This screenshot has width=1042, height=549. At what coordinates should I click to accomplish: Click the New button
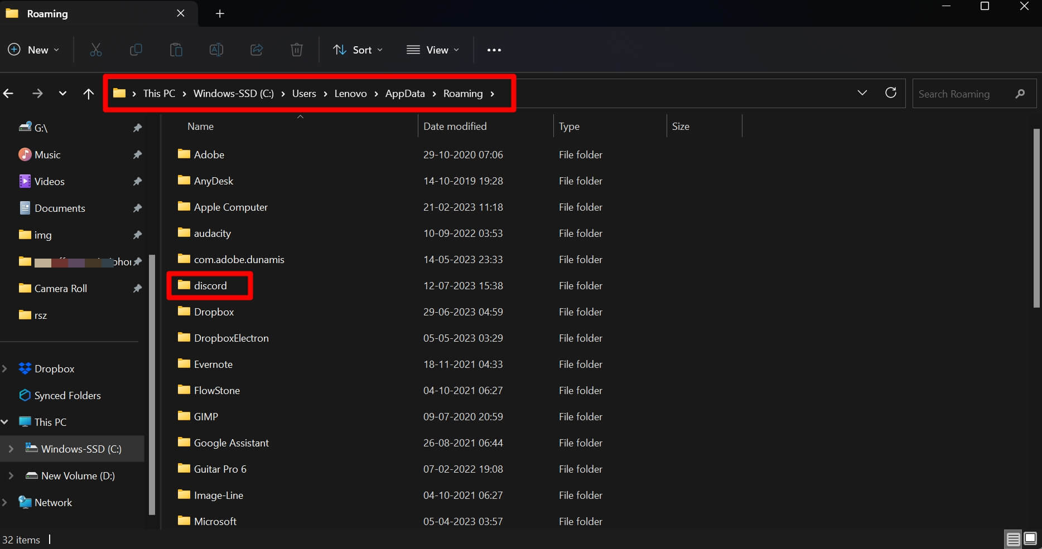click(34, 50)
